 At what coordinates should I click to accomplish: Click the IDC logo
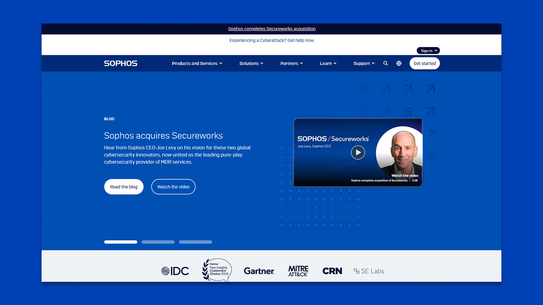pyautogui.click(x=175, y=271)
